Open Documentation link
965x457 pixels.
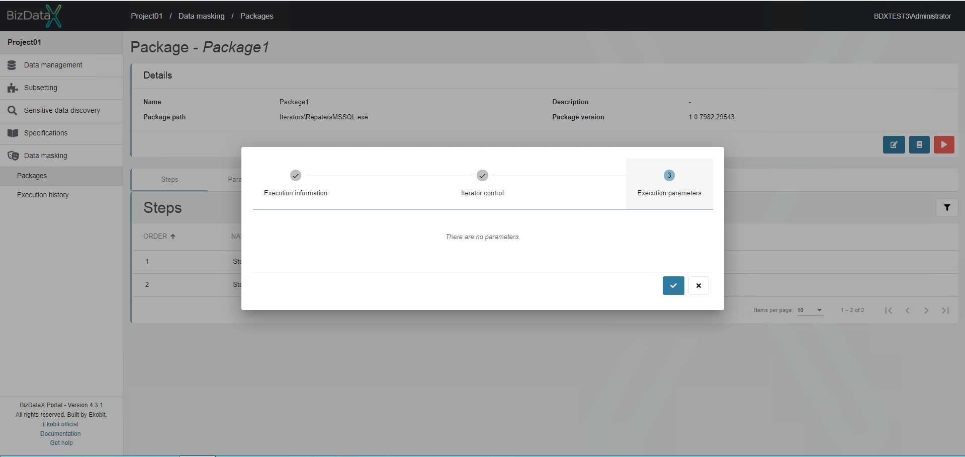(60, 434)
